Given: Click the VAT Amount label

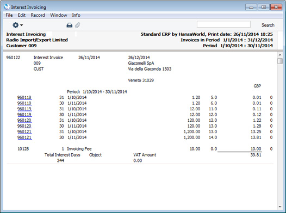Looking at the screenshot, I should click(145, 155).
